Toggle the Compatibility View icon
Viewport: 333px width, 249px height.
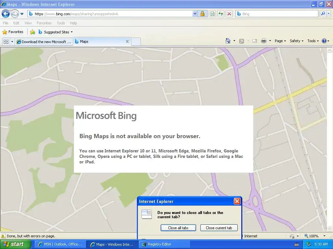(x=212, y=14)
